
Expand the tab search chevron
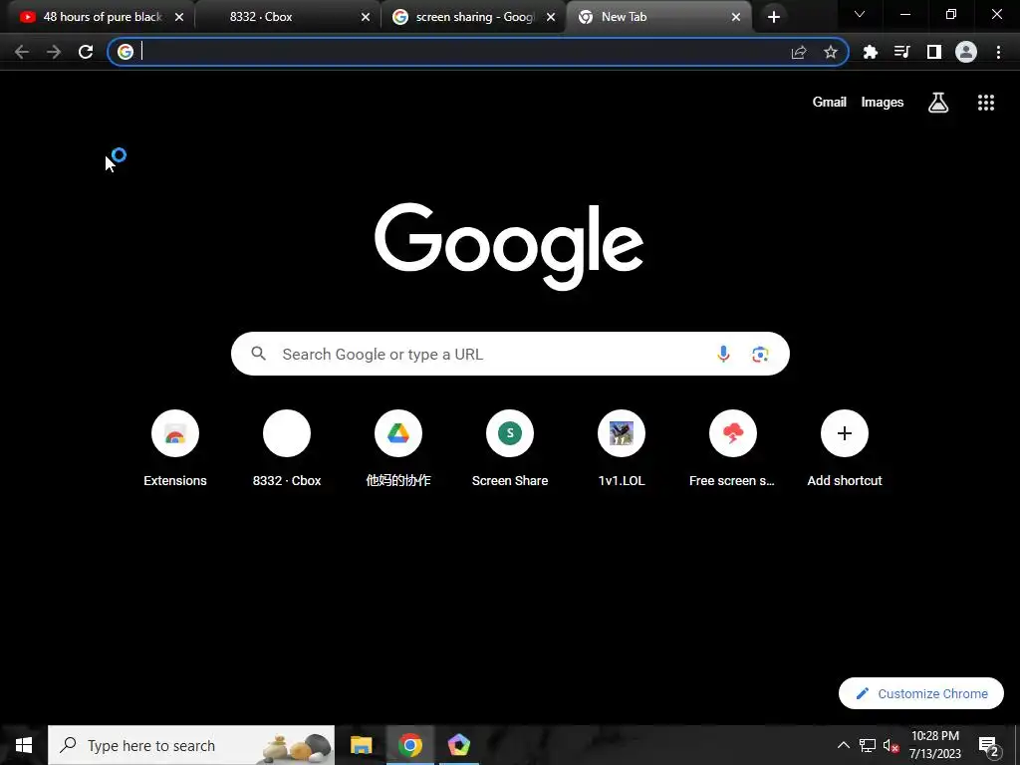tap(860, 14)
